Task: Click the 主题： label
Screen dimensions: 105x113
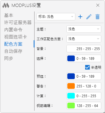Action: pyautogui.click(x=41, y=29)
